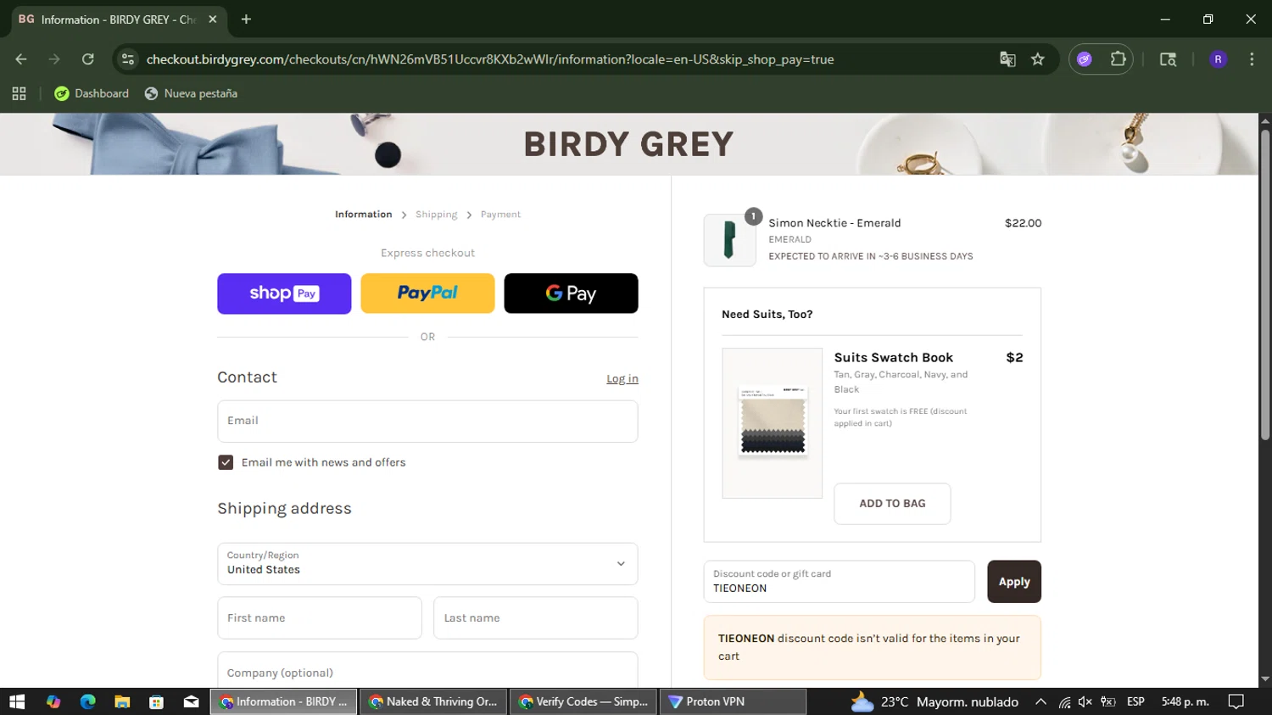
Task: Open the Extensions puzzle icon
Action: click(1118, 59)
